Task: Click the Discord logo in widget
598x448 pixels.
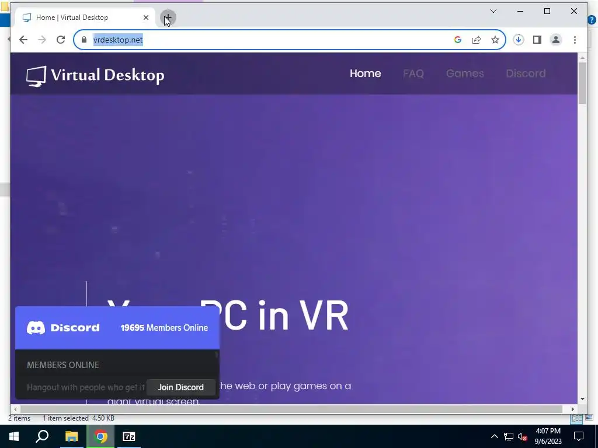Action: pyautogui.click(x=63, y=328)
